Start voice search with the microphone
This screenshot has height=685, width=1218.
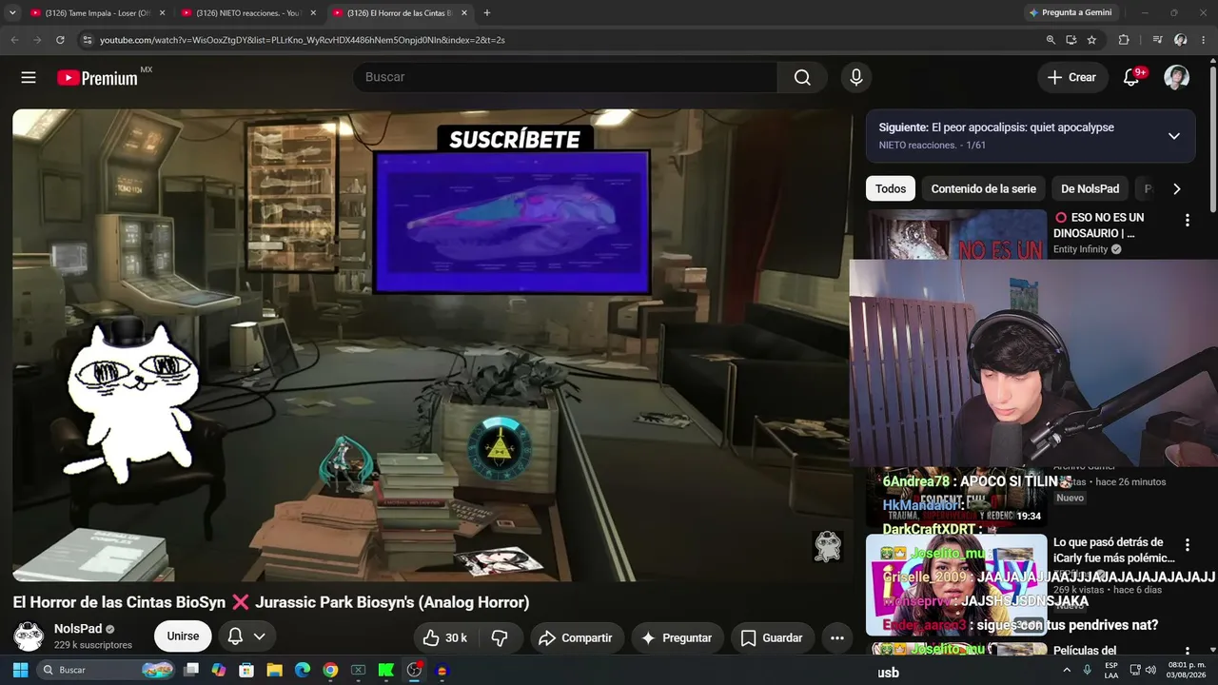pos(856,77)
